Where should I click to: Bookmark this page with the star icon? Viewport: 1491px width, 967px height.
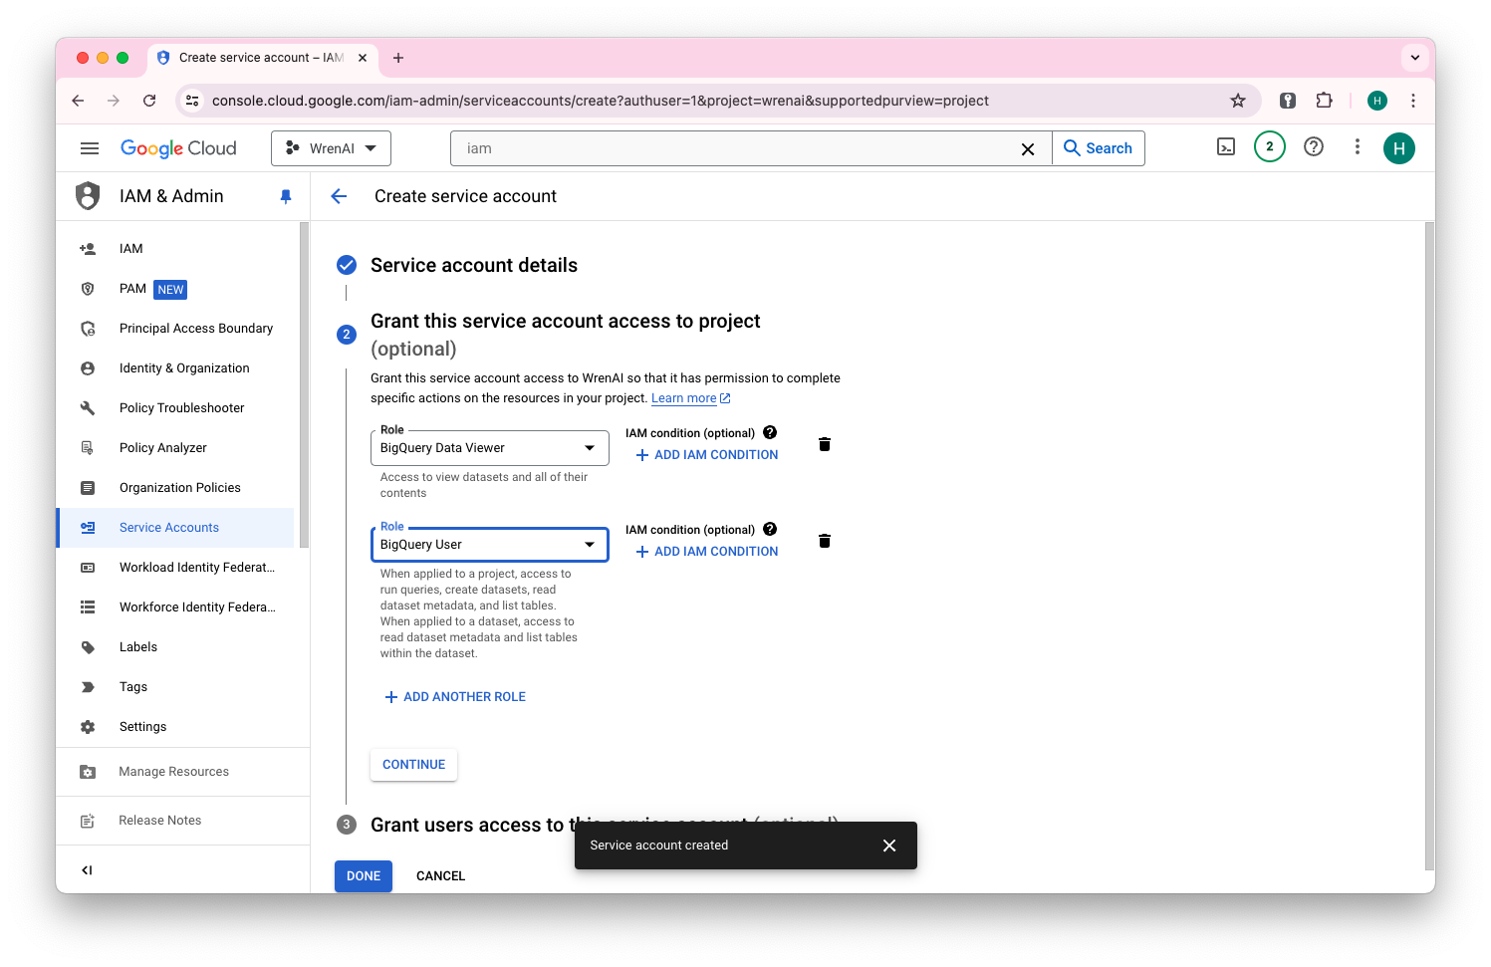1238,101
